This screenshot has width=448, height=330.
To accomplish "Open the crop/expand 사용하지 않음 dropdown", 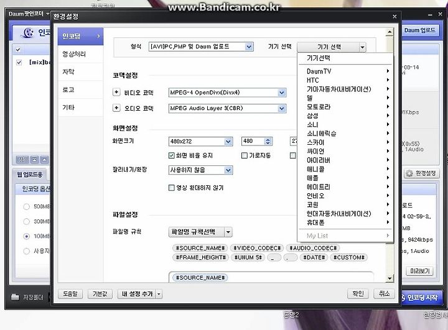I will (200, 170).
